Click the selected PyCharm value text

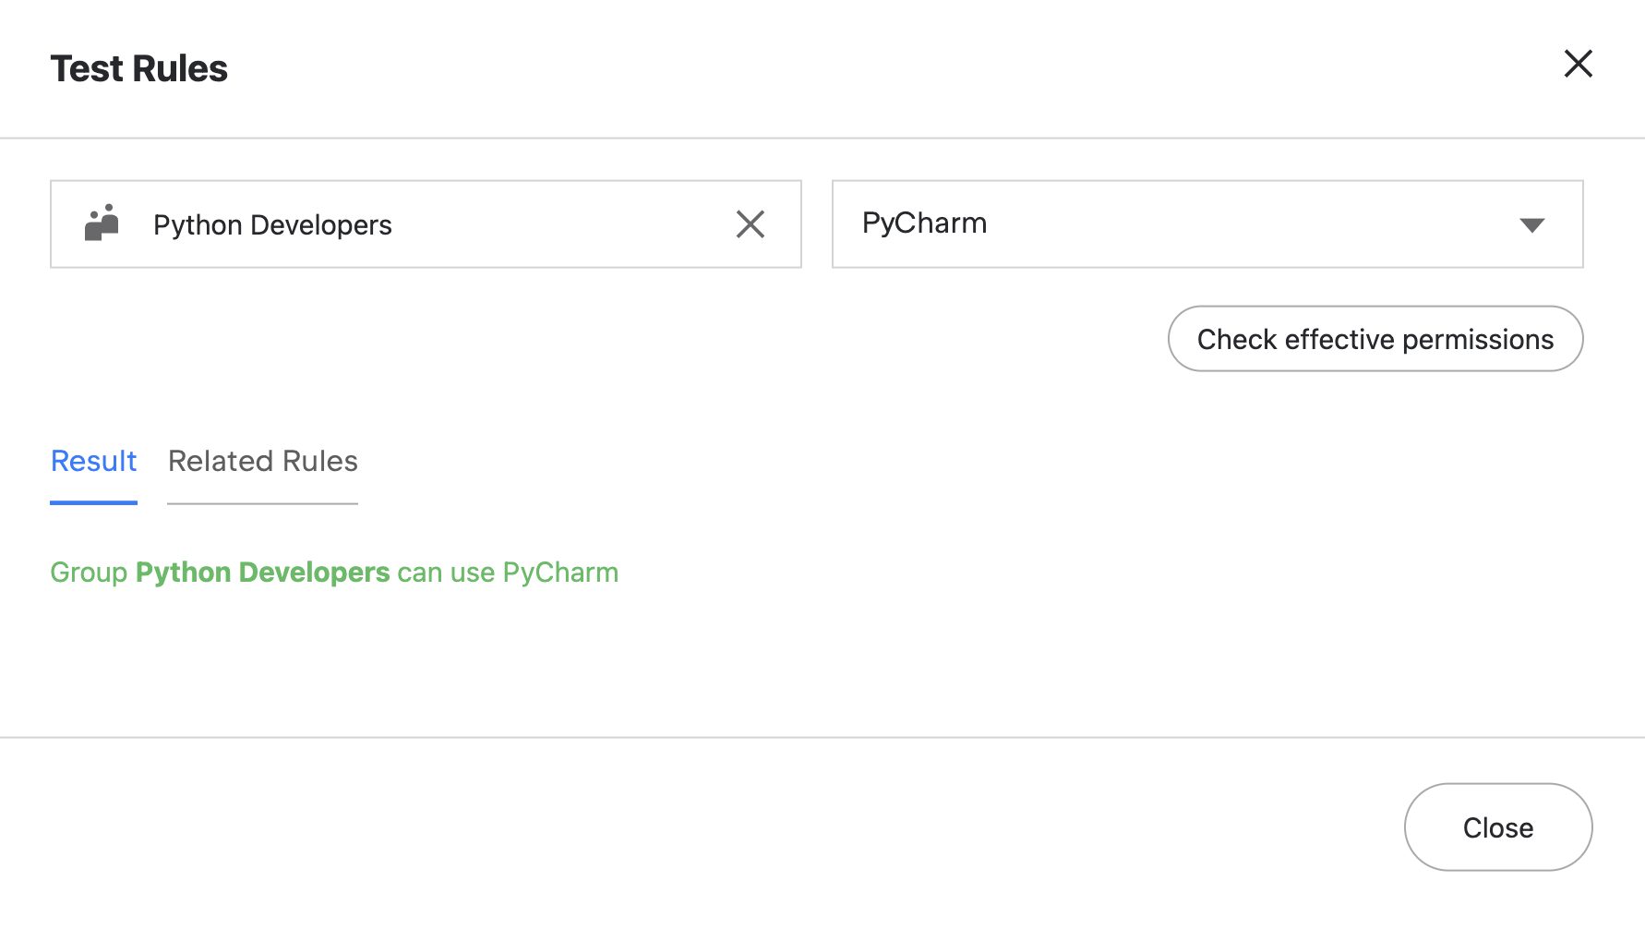point(924,223)
